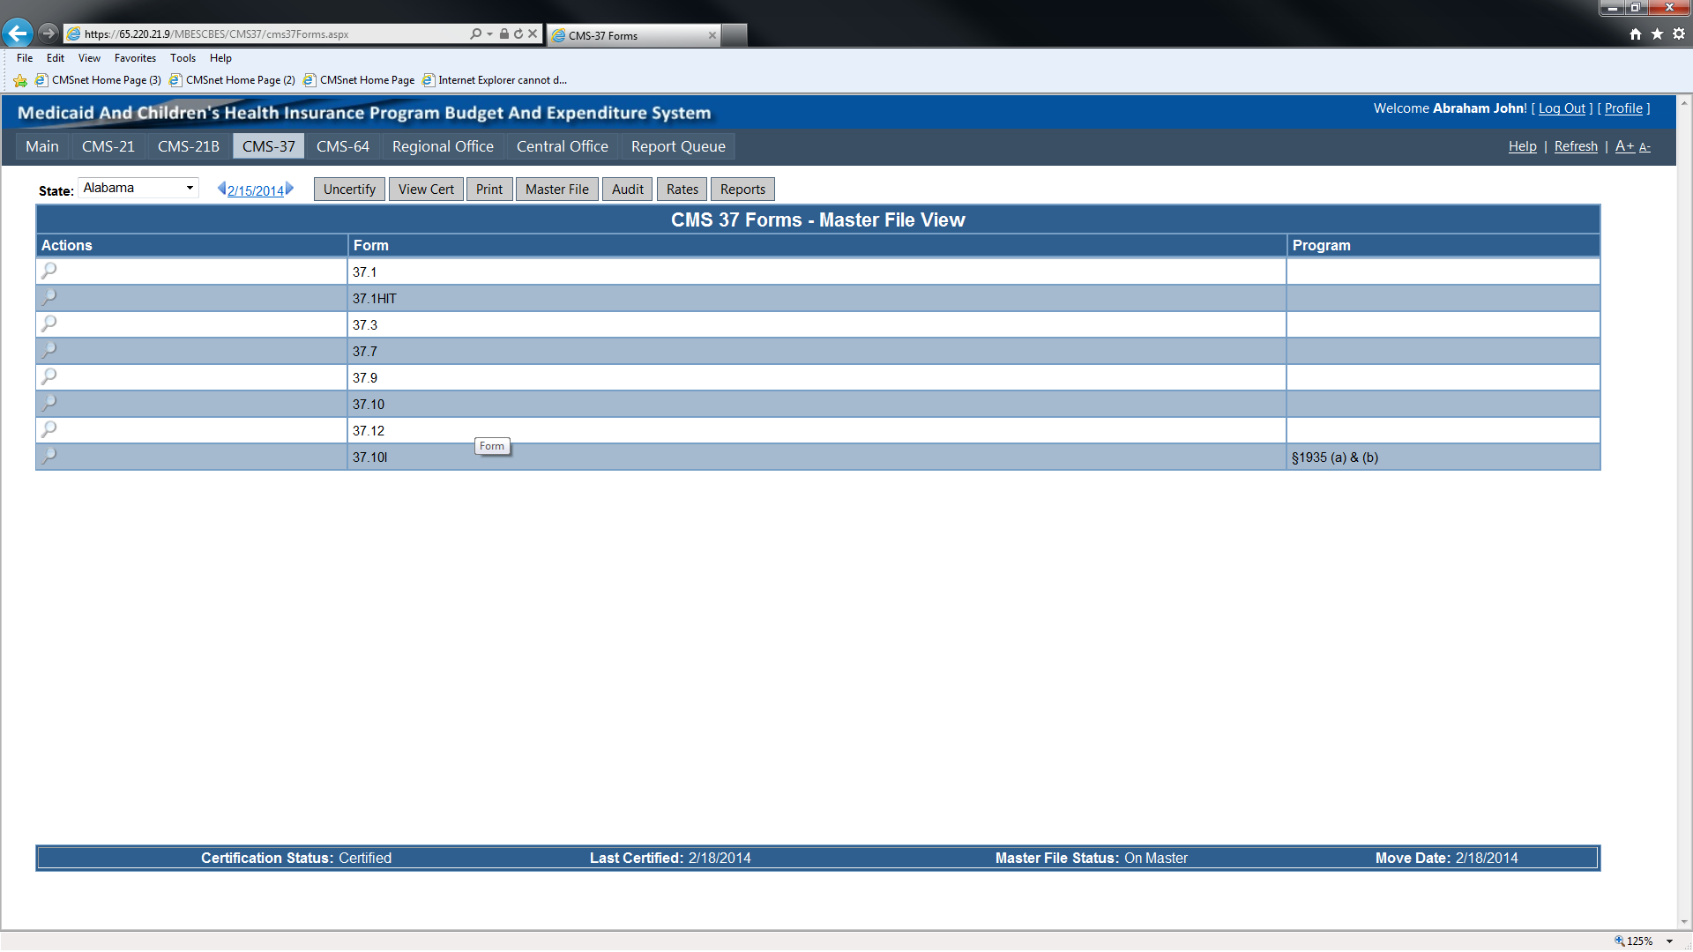The width and height of the screenshot is (1693, 952).
Task: Open the Favorites menu
Action: pyautogui.click(x=135, y=58)
